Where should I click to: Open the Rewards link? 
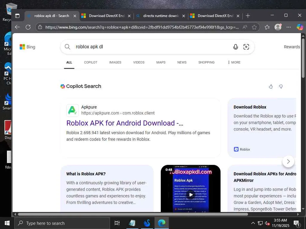tap(292, 47)
